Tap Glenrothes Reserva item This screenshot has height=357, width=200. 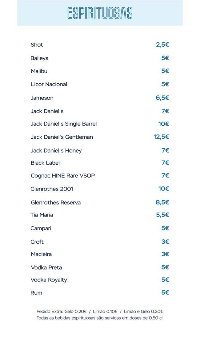(56, 203)
